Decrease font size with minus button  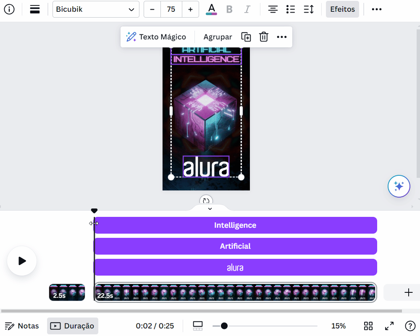point(152,9)
